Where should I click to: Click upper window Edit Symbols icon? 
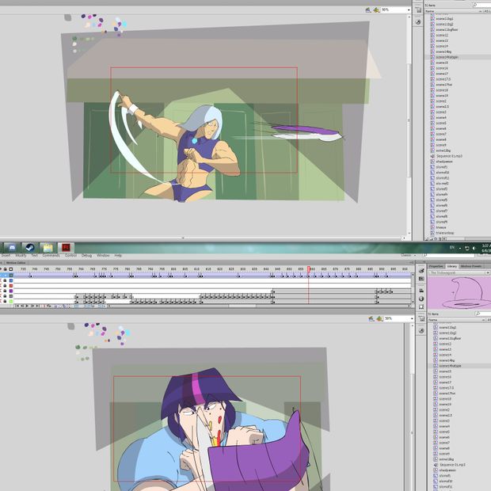(376, 10)
